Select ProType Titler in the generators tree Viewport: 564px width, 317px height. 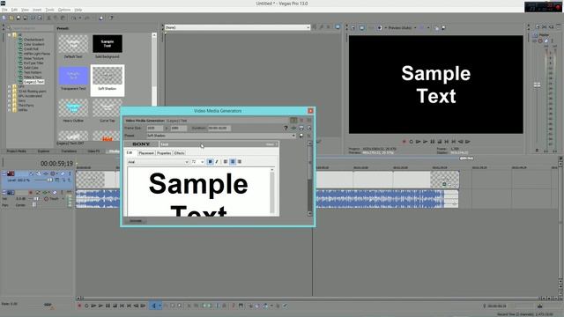(x=33, y=63)
